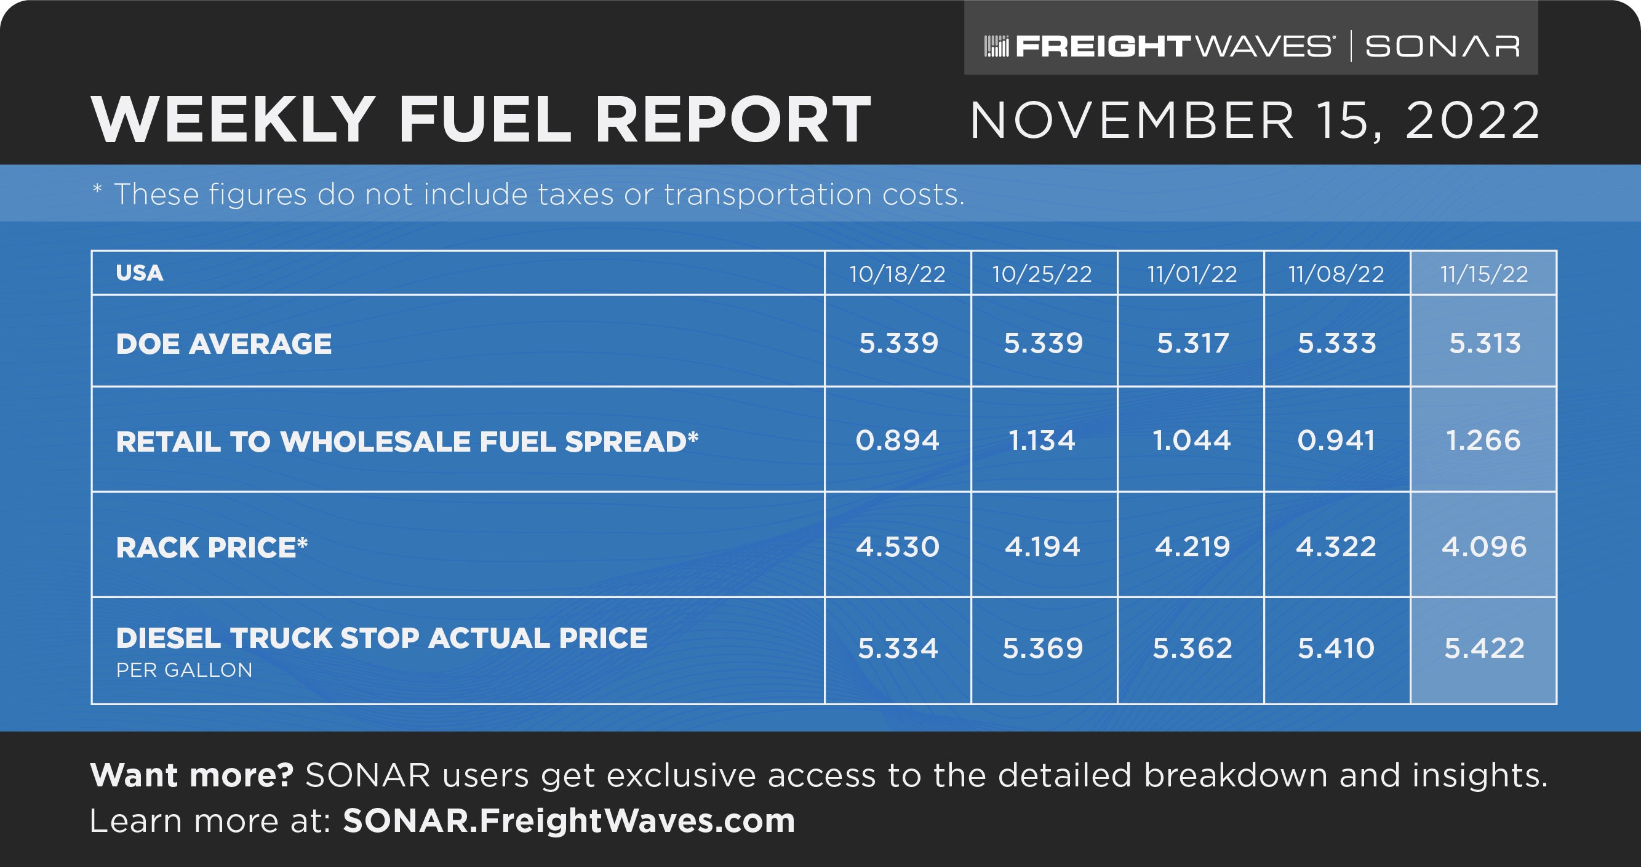Screen dimensions: 1641x867
Task: Click the "Want more?" bold text
Action: pos(191,775)
